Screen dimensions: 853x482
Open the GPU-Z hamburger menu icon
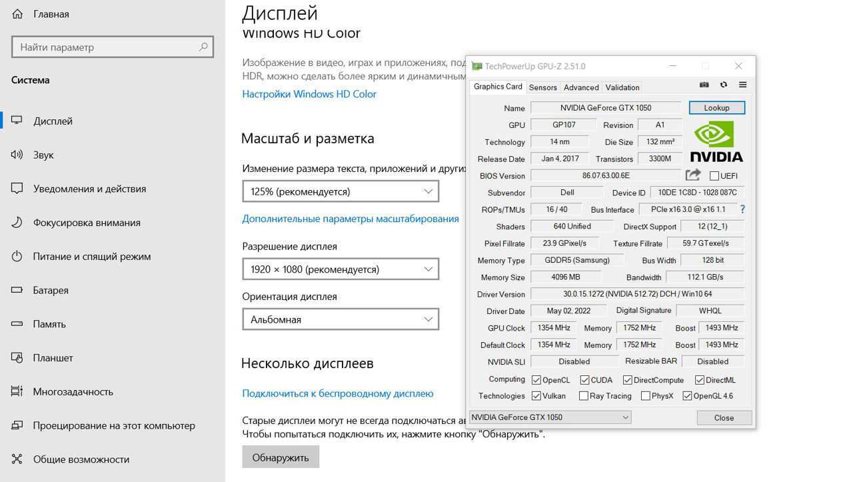pos(742,85)
